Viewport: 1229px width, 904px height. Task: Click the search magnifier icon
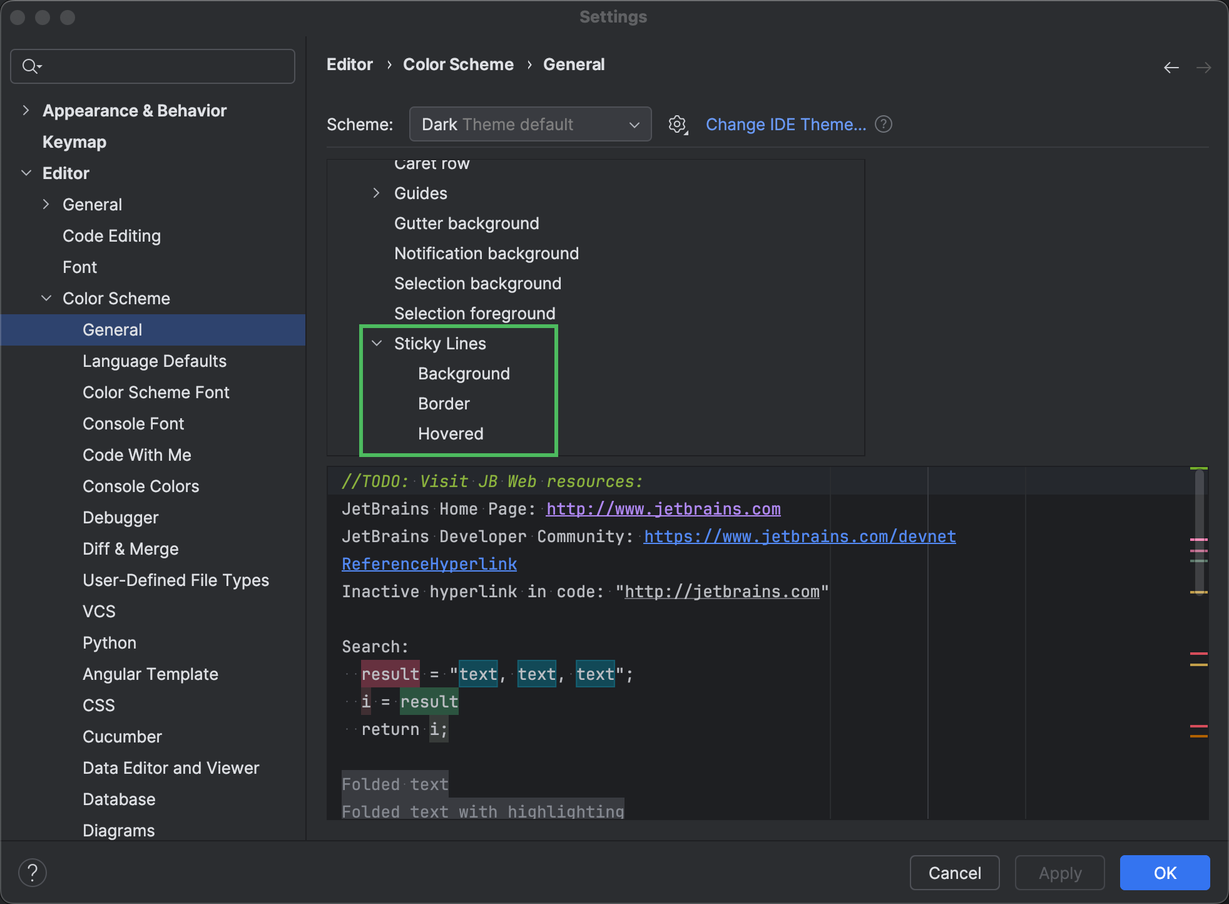pyautogui.click(x=30, y=66)
